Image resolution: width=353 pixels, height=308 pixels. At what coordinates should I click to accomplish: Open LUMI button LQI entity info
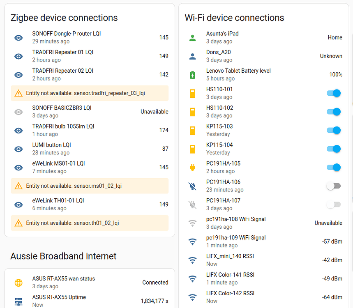click(90, 149)
